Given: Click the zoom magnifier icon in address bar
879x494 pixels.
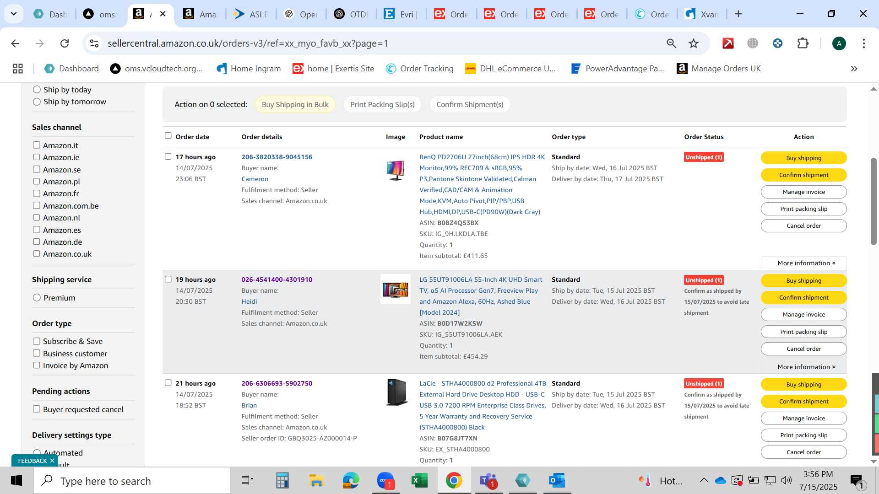Looking at the screenshot, I should point(671,43).
